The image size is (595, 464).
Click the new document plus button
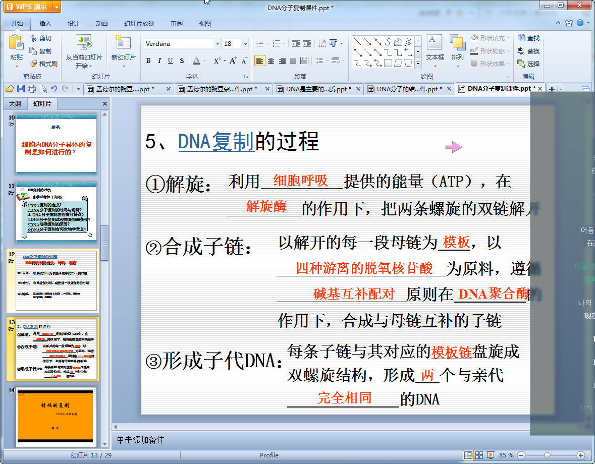[552, 89]
